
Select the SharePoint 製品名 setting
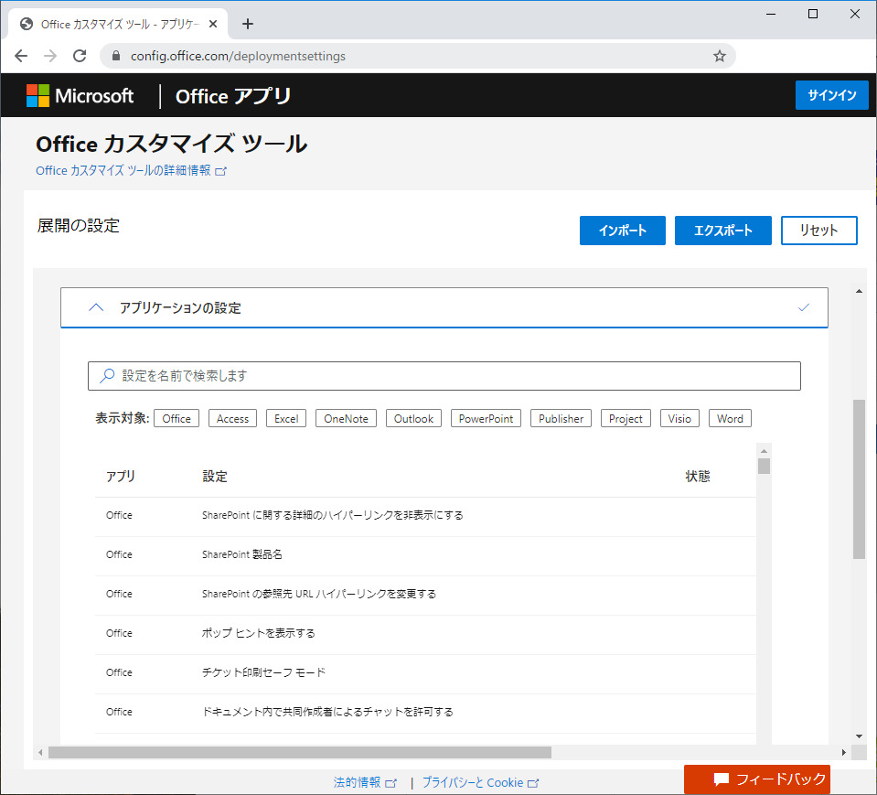[425, 556]
